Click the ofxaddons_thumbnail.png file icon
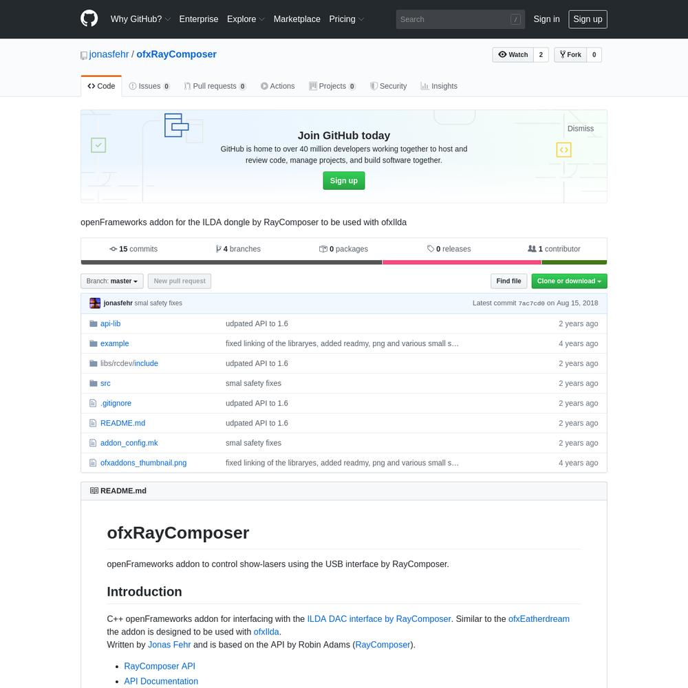Image resolution: width=688 pixels, height=688 pixels. tap(93, 462)
